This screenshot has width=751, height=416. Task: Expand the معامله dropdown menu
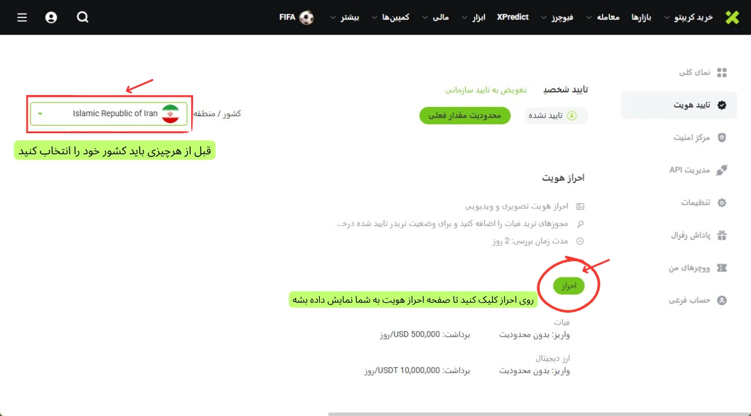point(603,18)
